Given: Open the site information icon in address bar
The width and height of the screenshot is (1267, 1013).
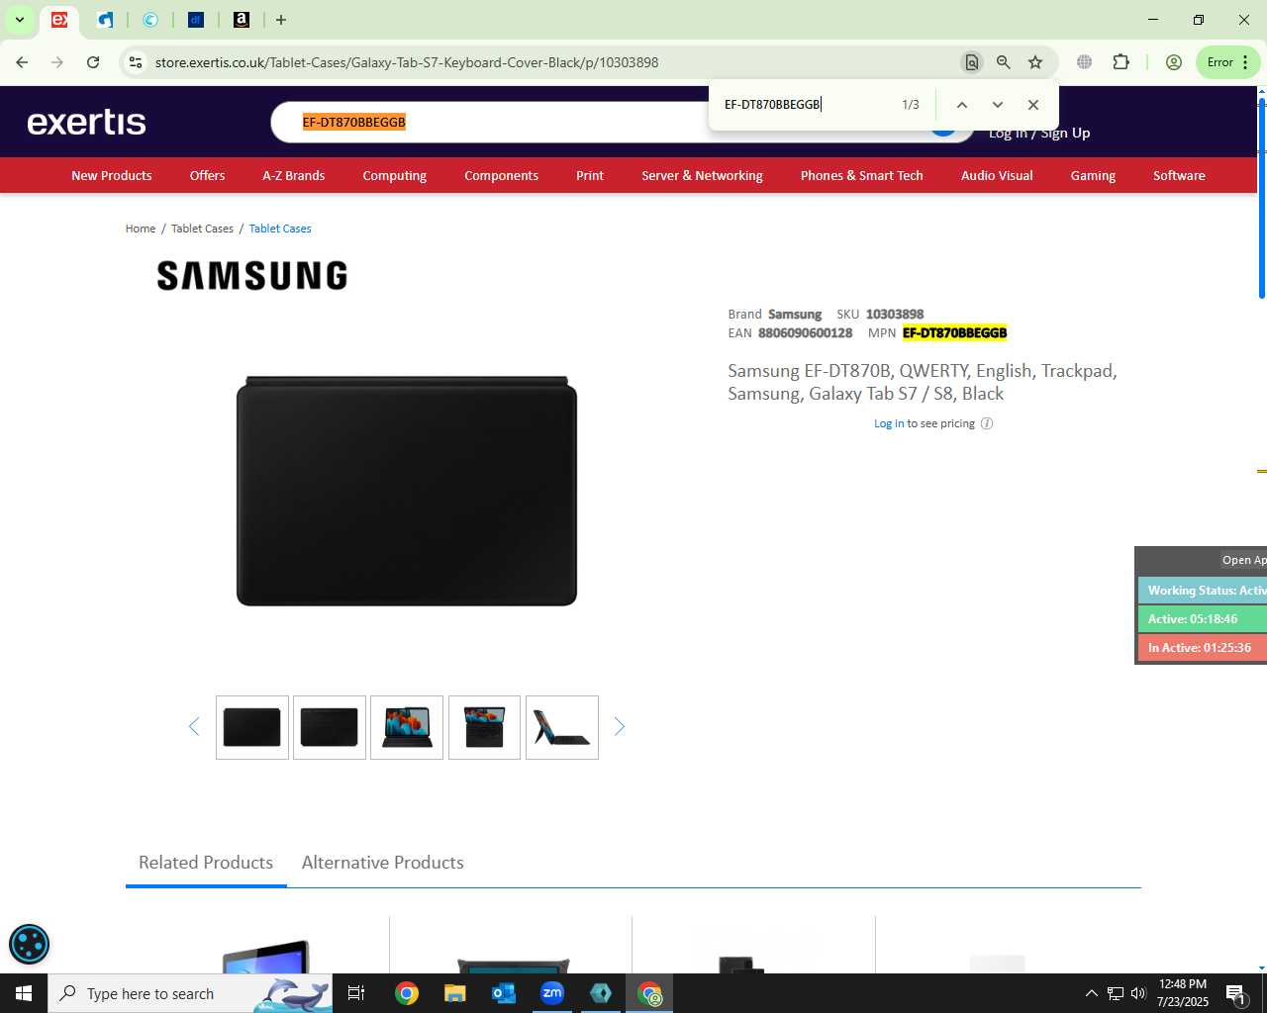Looking at the screenshot, I should tap(136, 62).
